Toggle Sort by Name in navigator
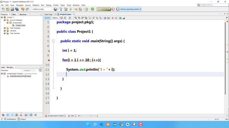 31,115
